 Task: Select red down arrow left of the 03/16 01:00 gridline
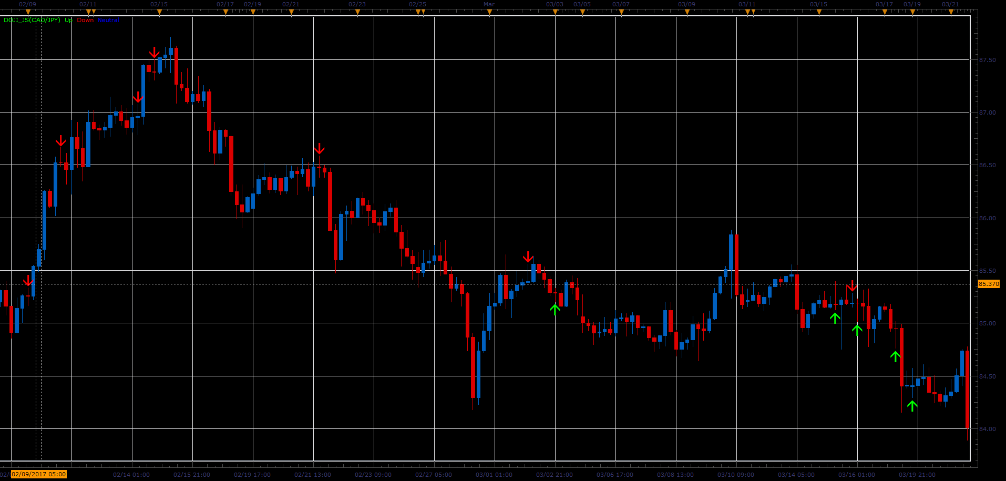coord(852,286)
